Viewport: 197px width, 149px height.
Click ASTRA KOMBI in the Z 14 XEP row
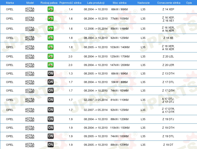coord(30,10)
